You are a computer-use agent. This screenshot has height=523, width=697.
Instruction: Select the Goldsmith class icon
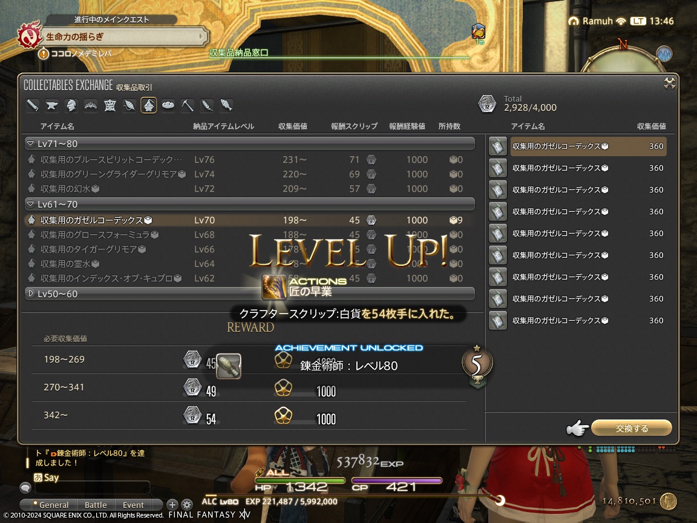[90, 105]
